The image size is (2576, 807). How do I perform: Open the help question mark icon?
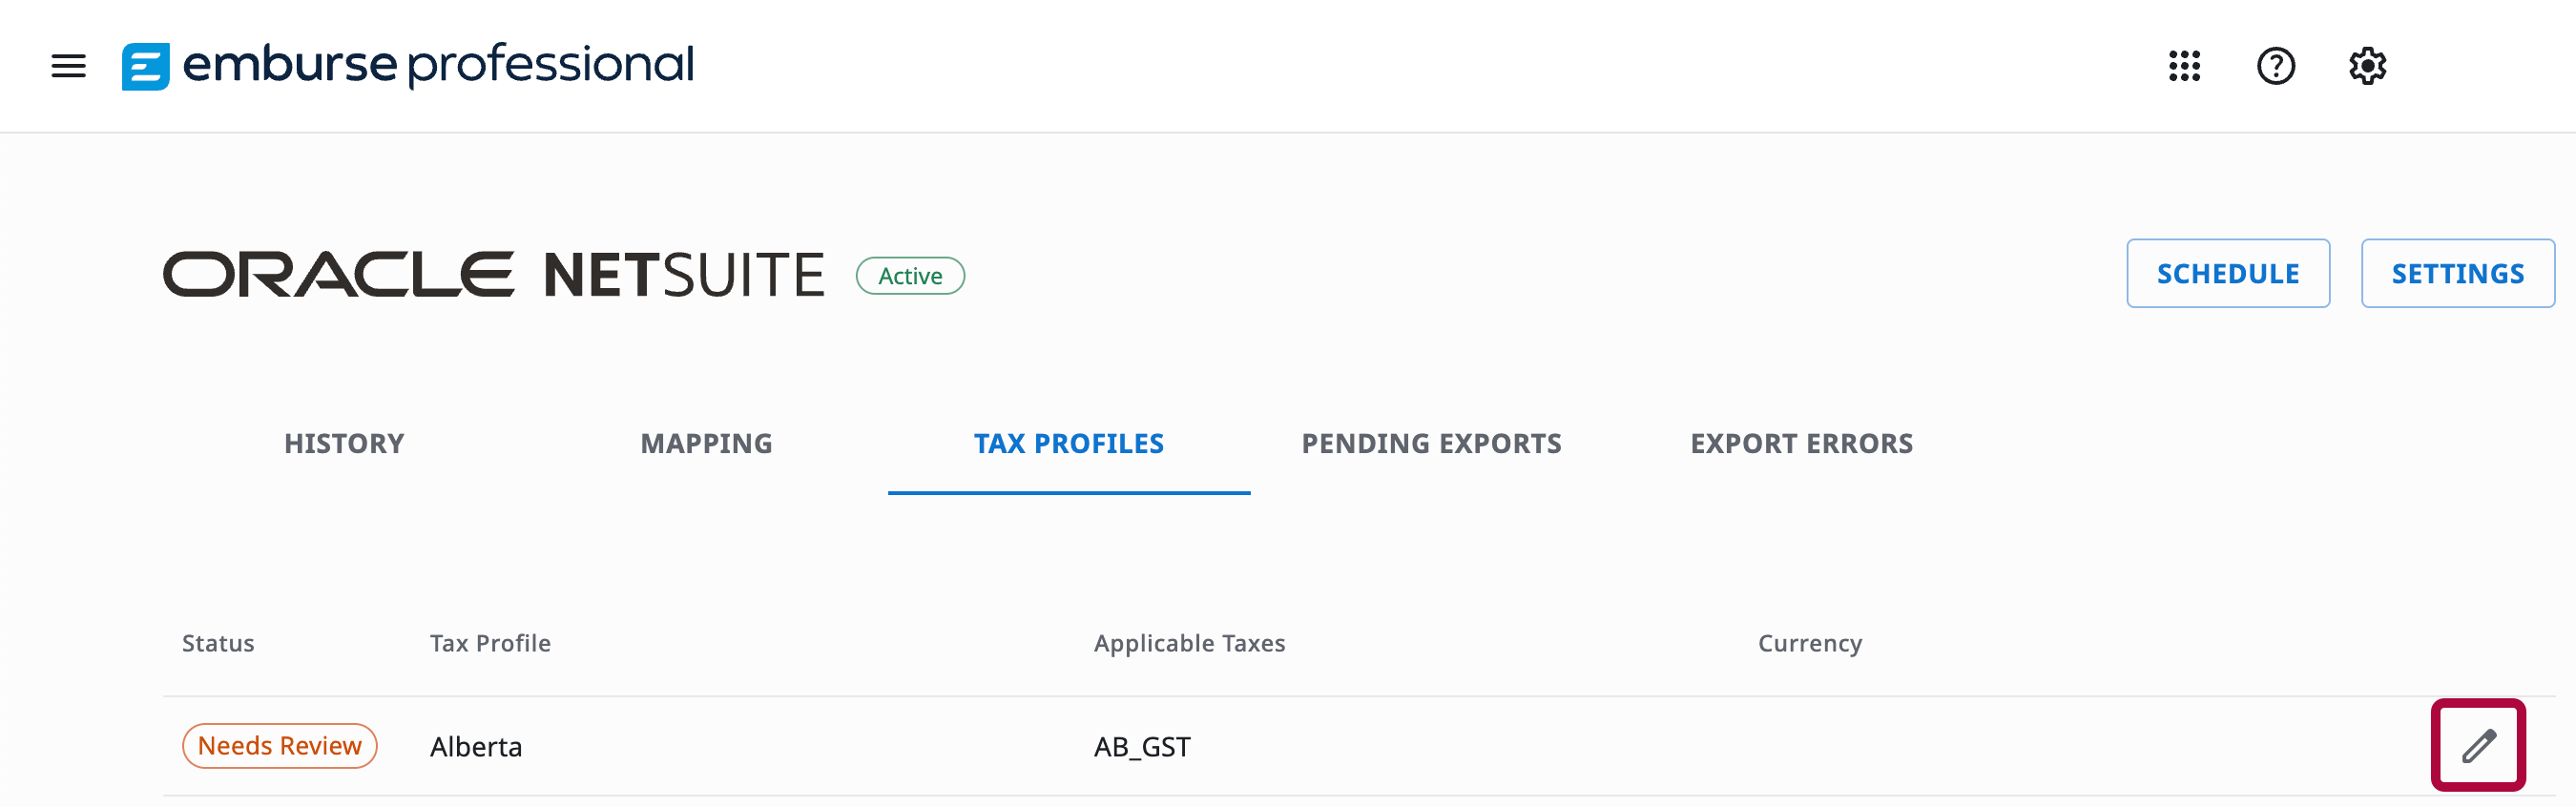point(2275,66)
